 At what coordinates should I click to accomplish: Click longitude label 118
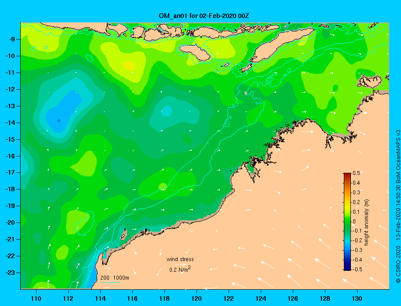tap(164, 299)
